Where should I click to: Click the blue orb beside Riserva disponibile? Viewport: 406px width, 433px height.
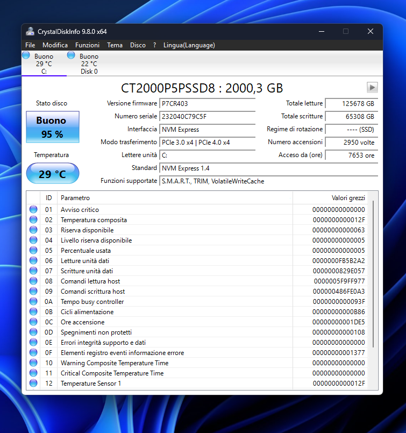(x=33, y=230)
